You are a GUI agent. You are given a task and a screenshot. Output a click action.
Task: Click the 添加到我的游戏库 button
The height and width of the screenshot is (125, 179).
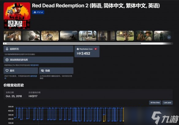[x=39, y=60]
